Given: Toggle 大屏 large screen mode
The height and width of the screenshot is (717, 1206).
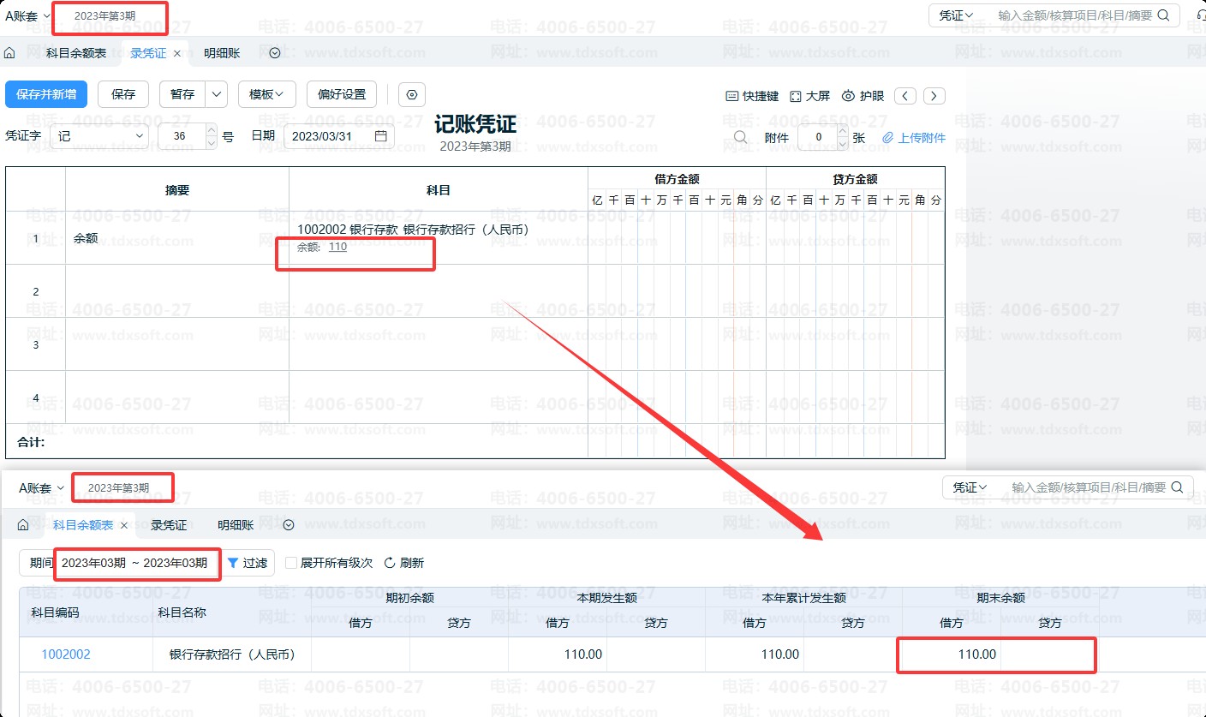Looking at the screenshot, I should click(809, 96).
